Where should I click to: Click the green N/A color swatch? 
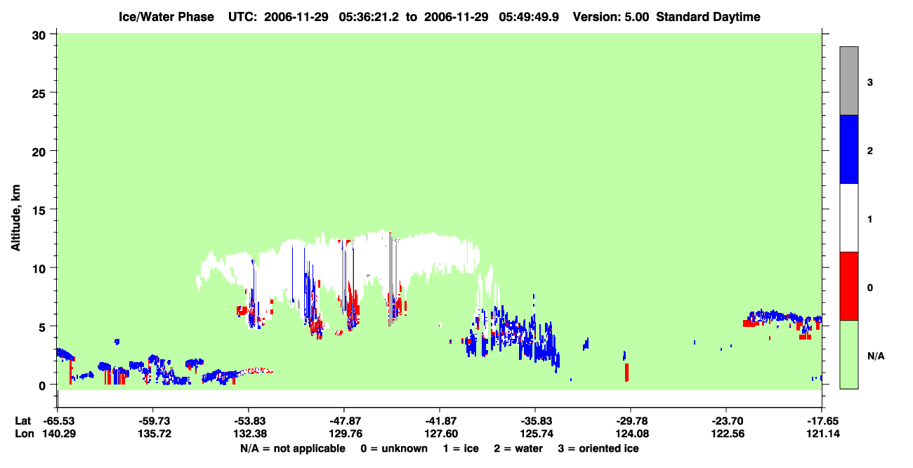[x=848, y=354]
